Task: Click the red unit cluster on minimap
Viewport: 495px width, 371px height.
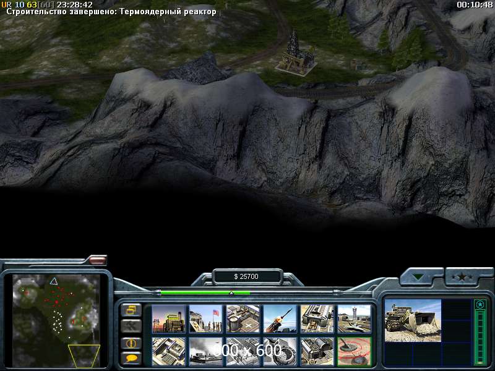Action: [x=57, y=297]
